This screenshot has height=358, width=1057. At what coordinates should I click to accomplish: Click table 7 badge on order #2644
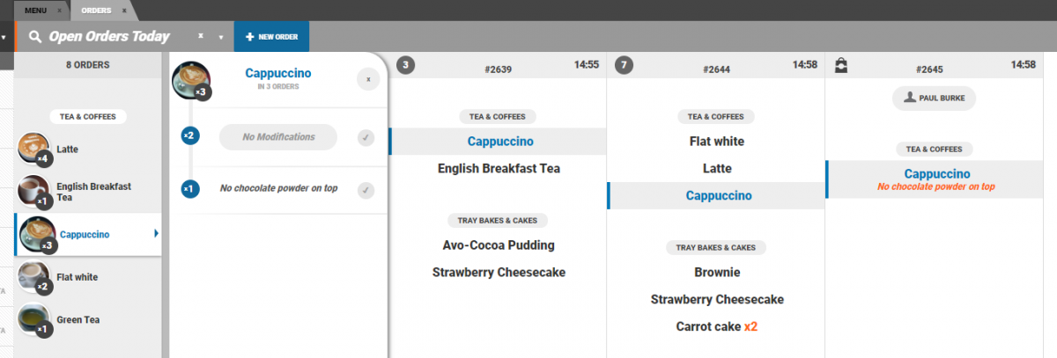624,65
